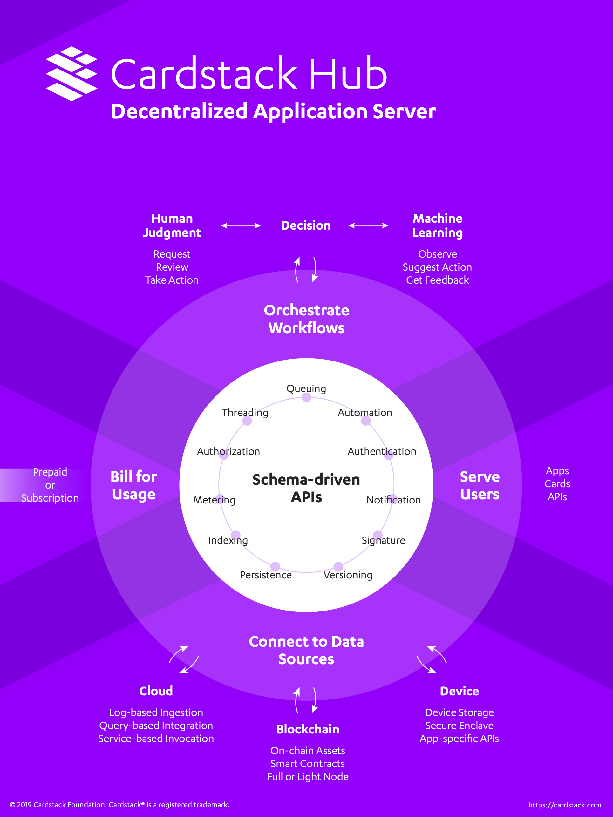Viewport: 613px width, 817px height.
Task: Click the 'Indexing' label
Action: tap(228, 540)
